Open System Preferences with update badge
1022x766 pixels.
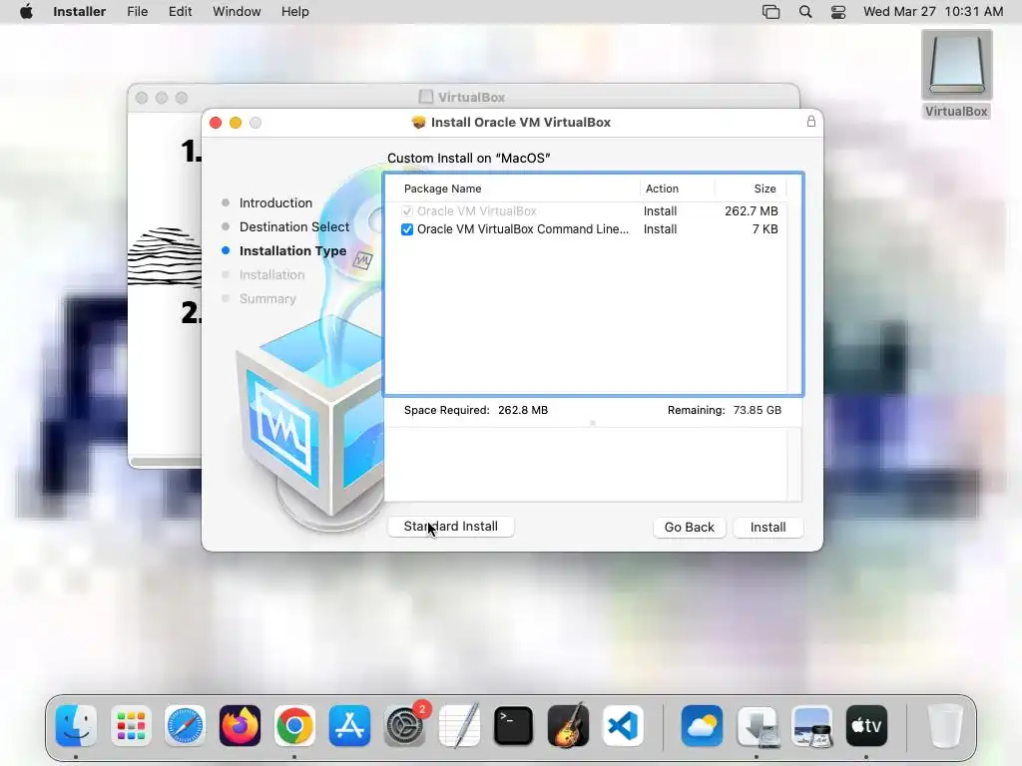[x=404, y=726]
